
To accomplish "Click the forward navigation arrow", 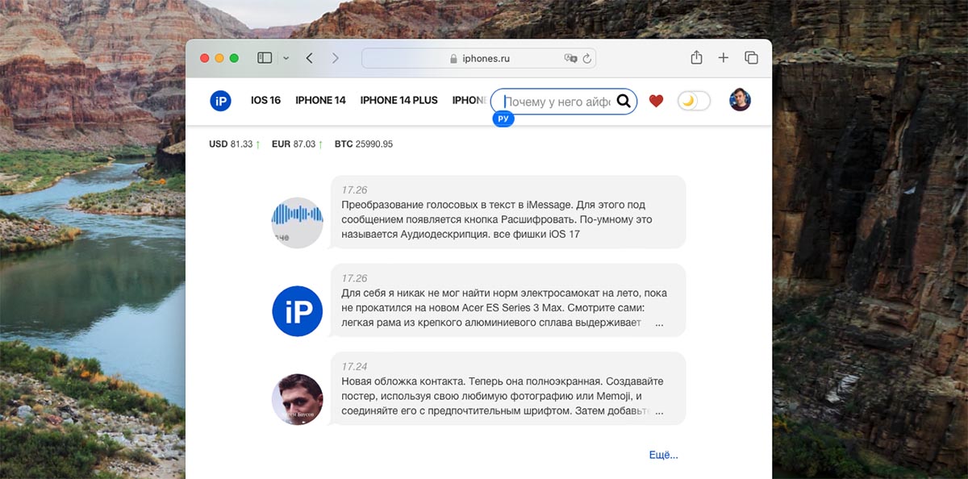I will (336, 58).
